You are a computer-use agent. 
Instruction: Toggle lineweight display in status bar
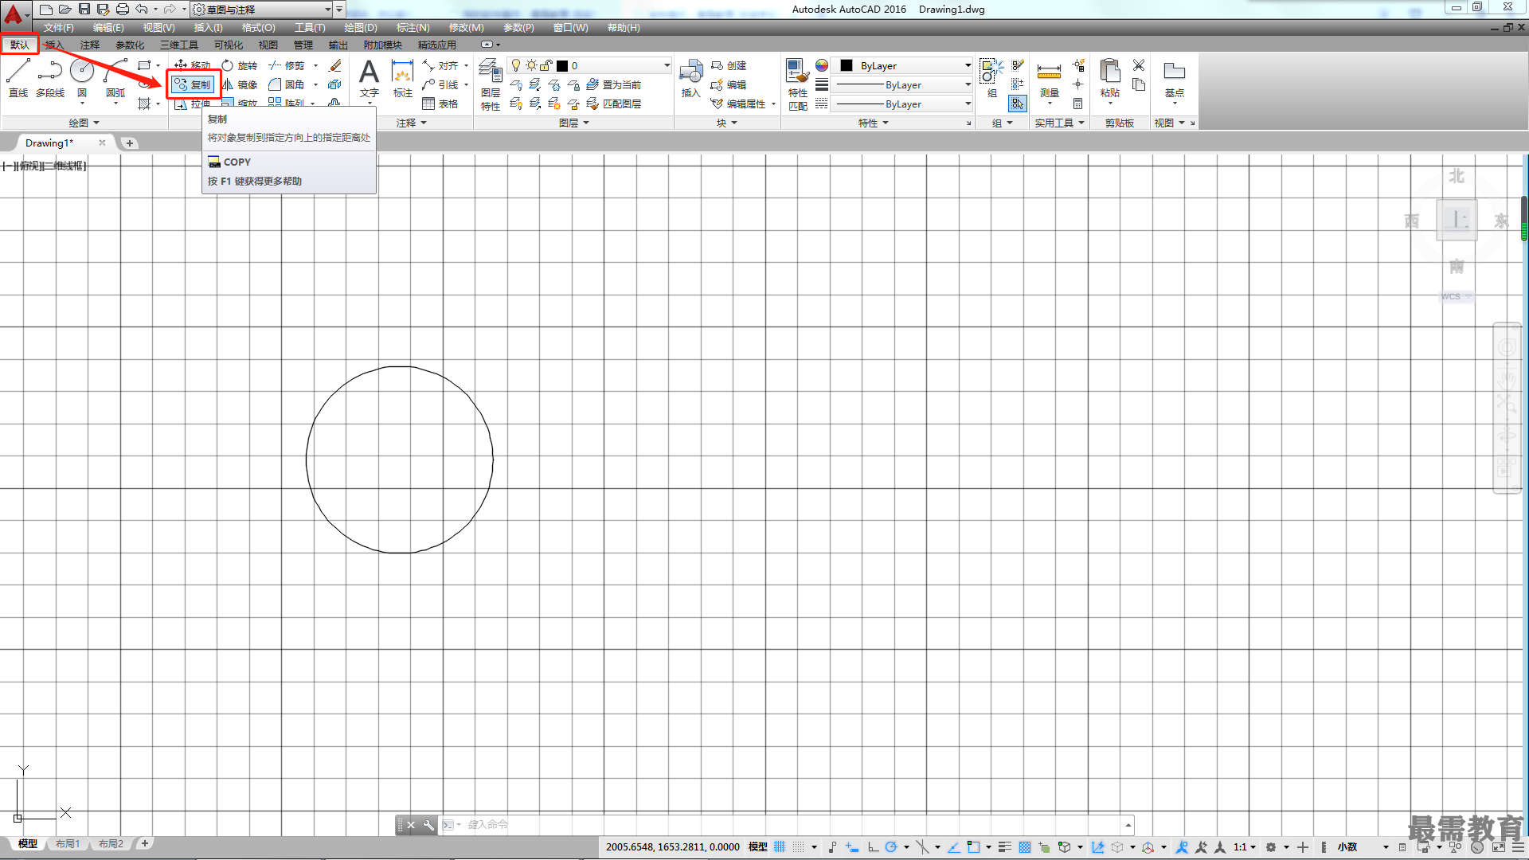pyautogui.click(x=1005, y=846)
